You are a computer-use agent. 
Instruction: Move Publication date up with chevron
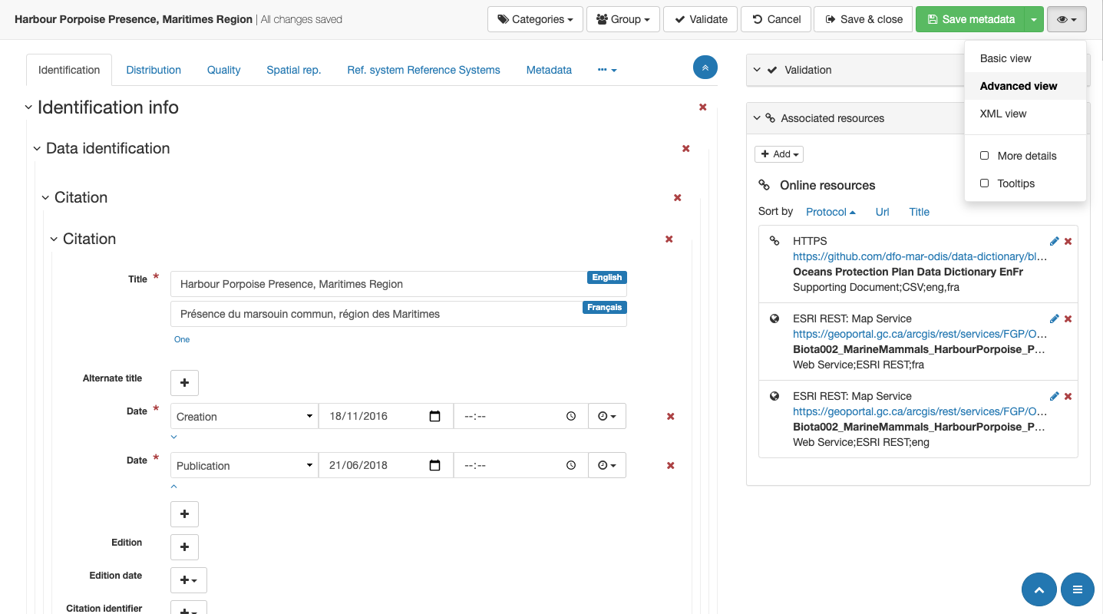pos(173,487)
